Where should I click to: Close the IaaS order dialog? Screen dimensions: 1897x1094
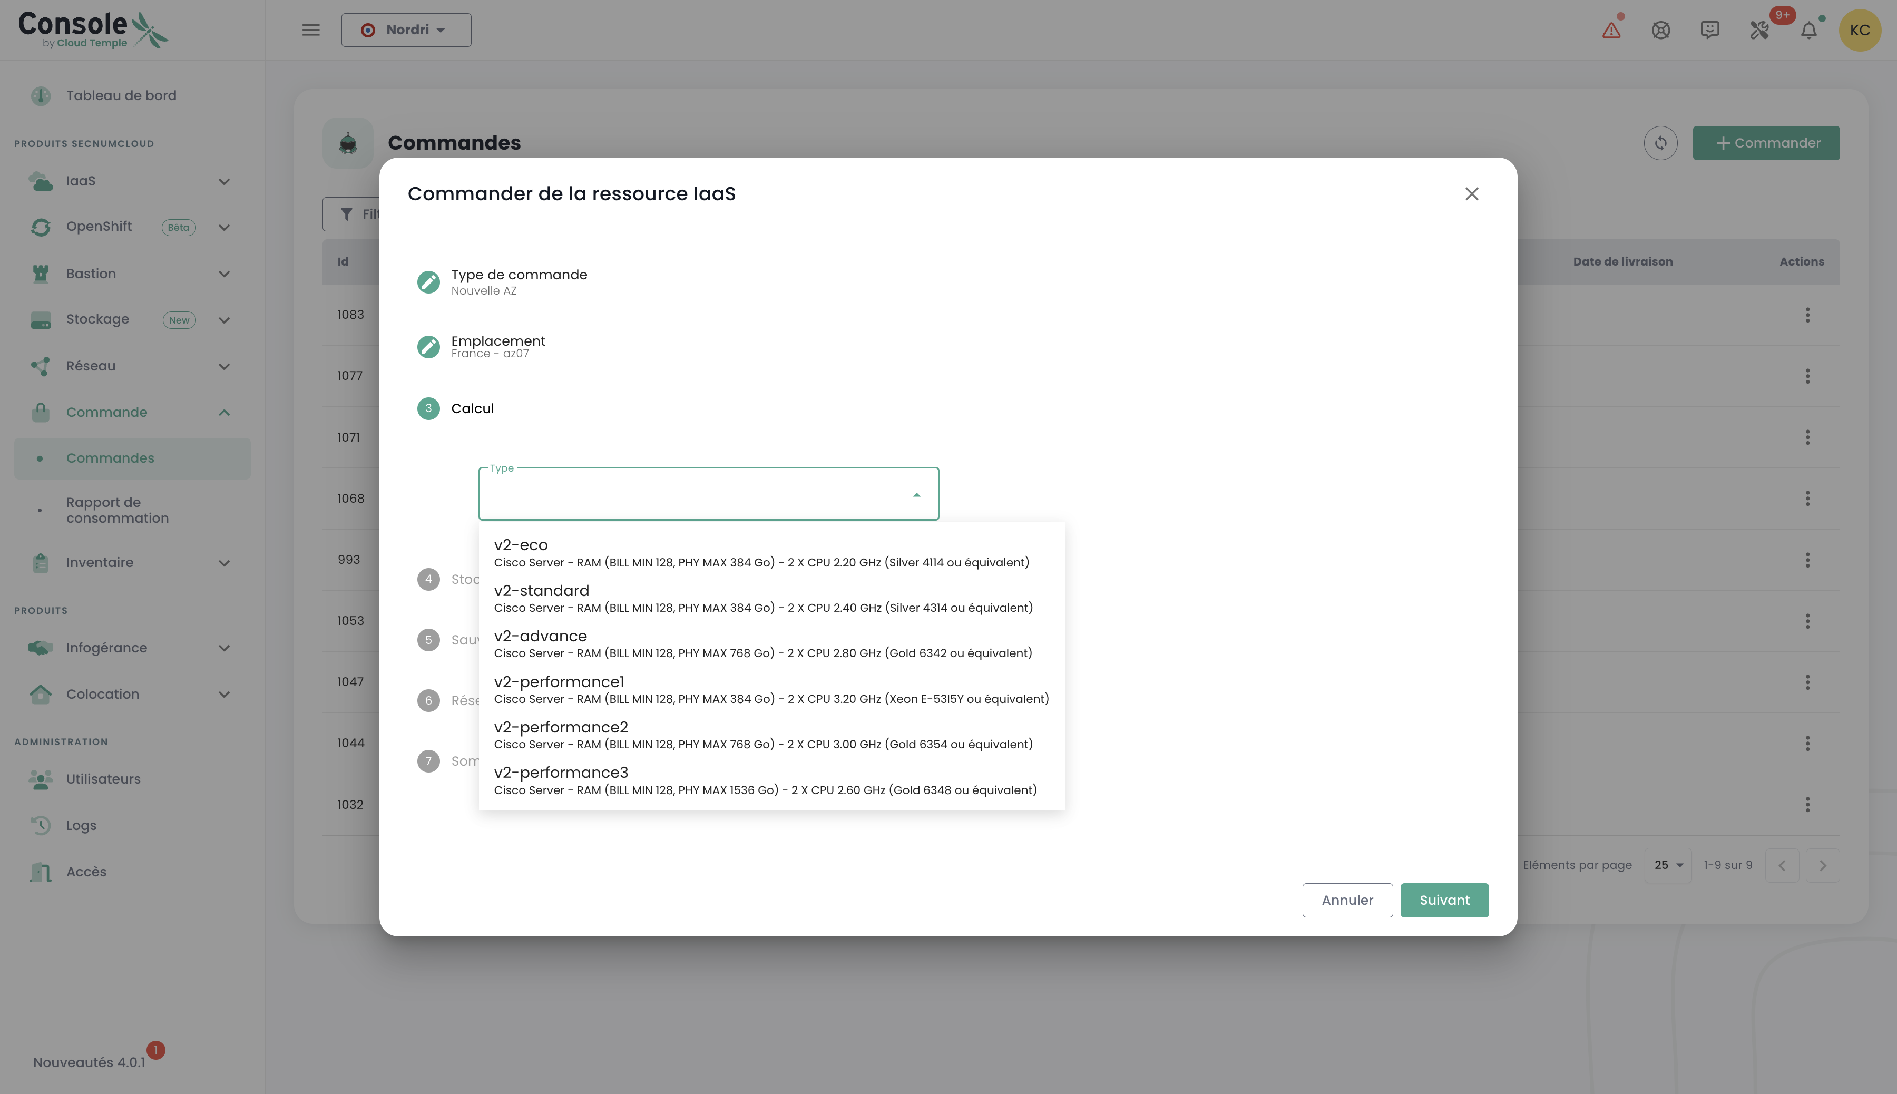[1472, 194]
